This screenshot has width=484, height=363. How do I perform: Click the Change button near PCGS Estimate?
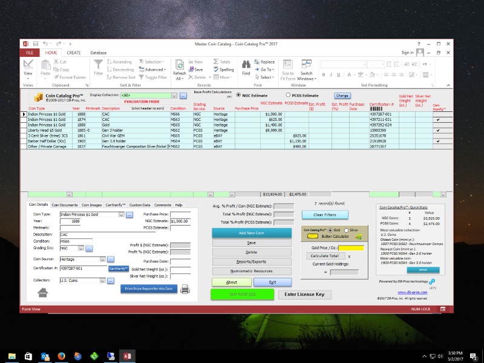(342, 96)
